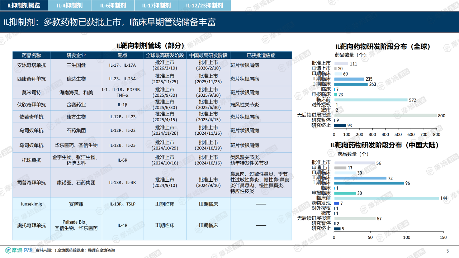Select the target cell IL-17、IL-17A

[123, 66]
